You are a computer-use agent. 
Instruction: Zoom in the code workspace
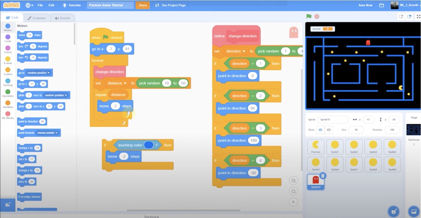click(293, 181)
